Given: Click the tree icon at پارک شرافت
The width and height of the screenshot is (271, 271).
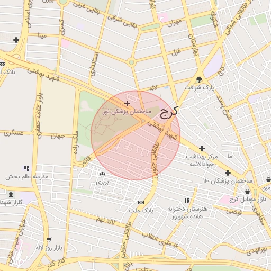Looking at the screenshot, I should click(199, 79).
